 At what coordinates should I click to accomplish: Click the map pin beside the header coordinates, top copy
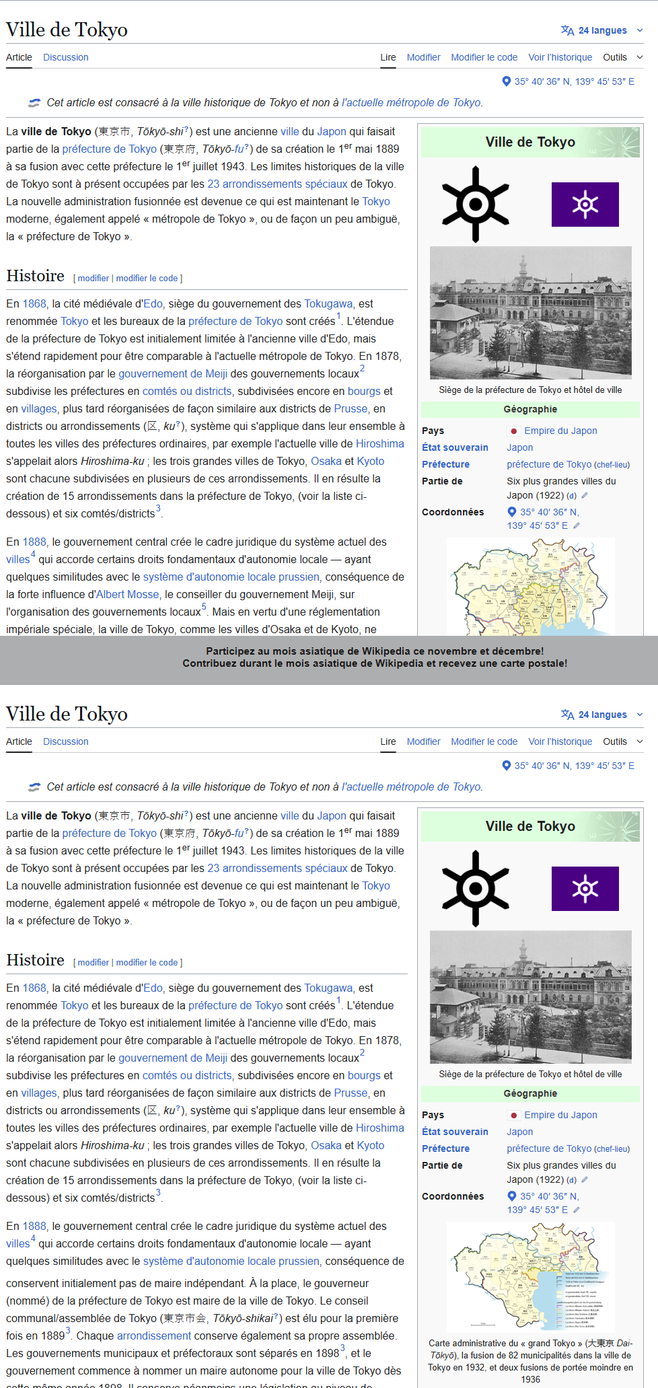point(507,81)
